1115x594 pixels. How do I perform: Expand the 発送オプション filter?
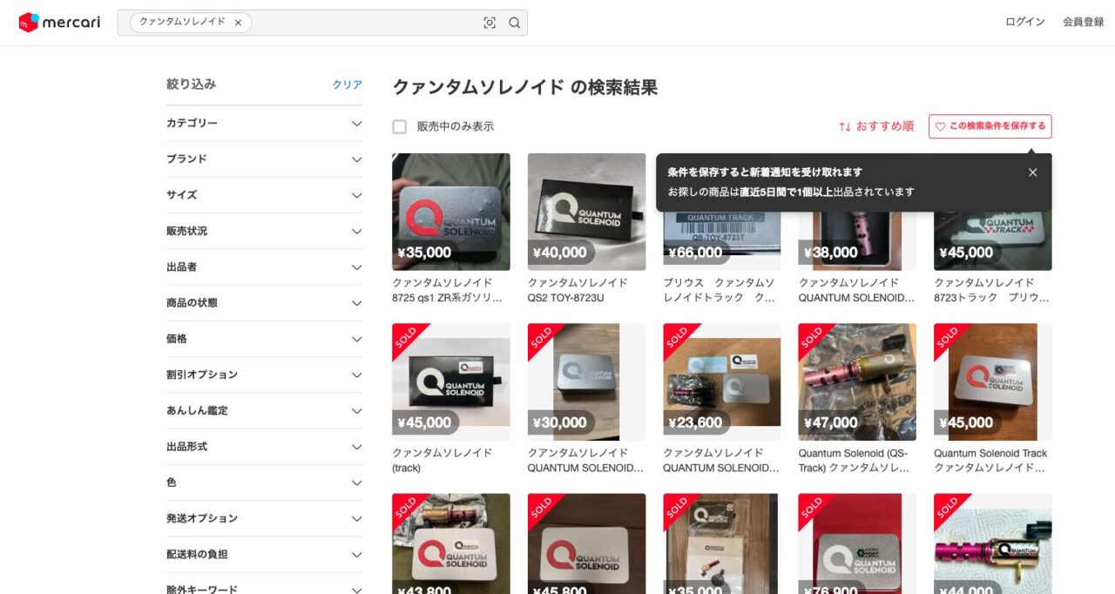(x=265, y=518)
